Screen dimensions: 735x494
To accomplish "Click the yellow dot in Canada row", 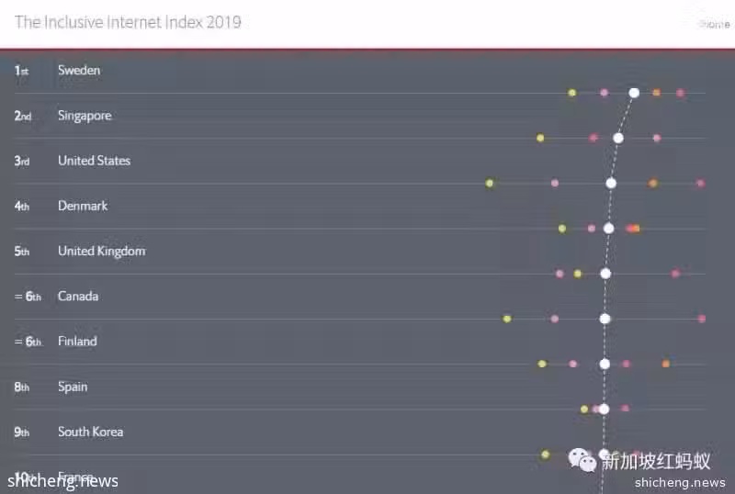I will click(507, 319).
